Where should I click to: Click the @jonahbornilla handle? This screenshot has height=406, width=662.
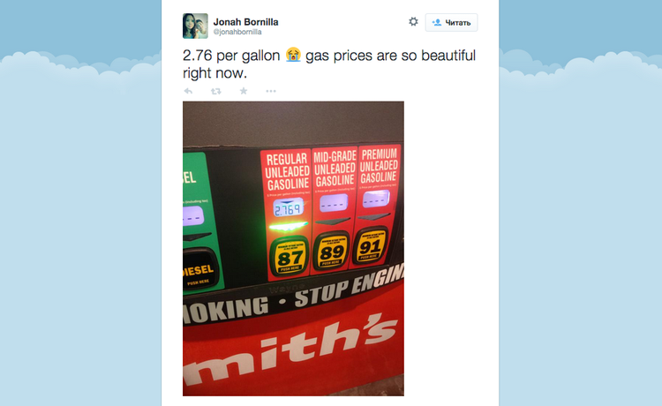point(237,32)
